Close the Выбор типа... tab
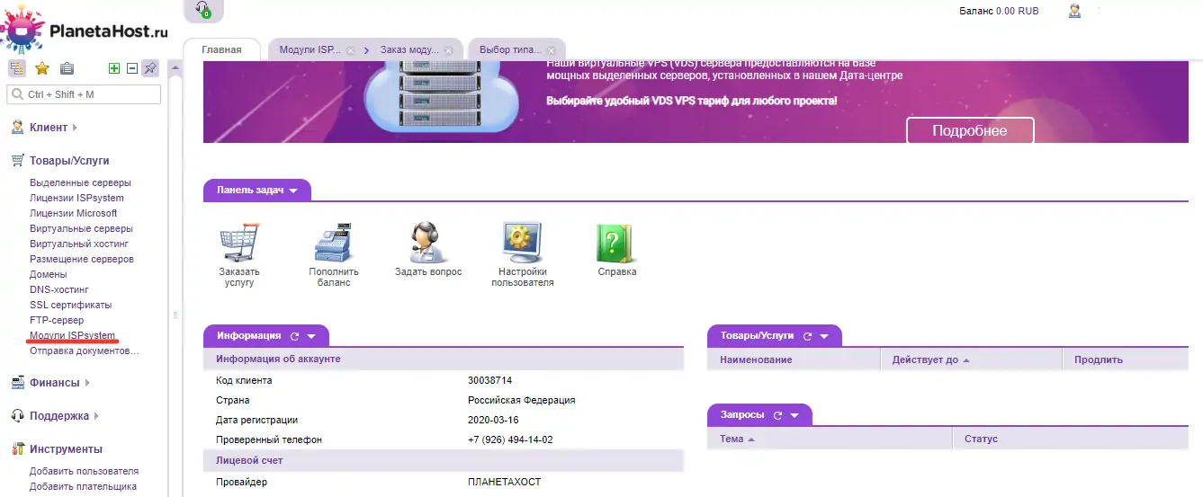This screenshot has width=1203, height=497. (551, 51)
